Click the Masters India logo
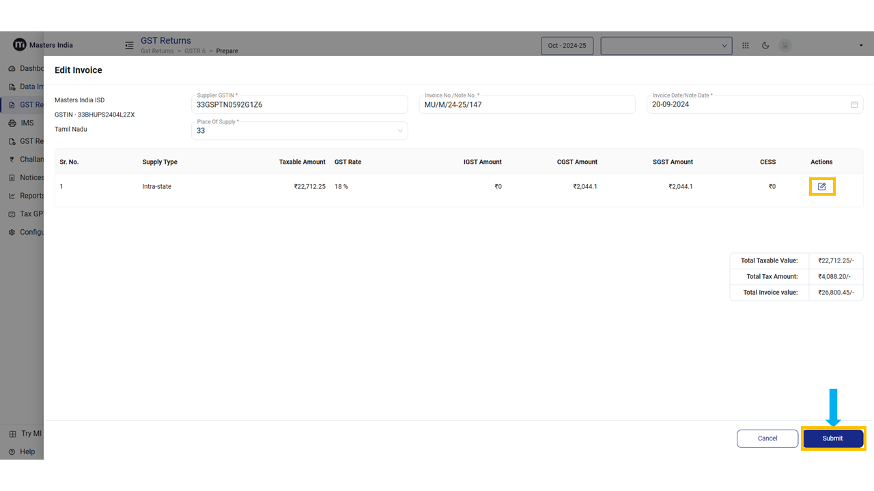 tap(19, 45)
